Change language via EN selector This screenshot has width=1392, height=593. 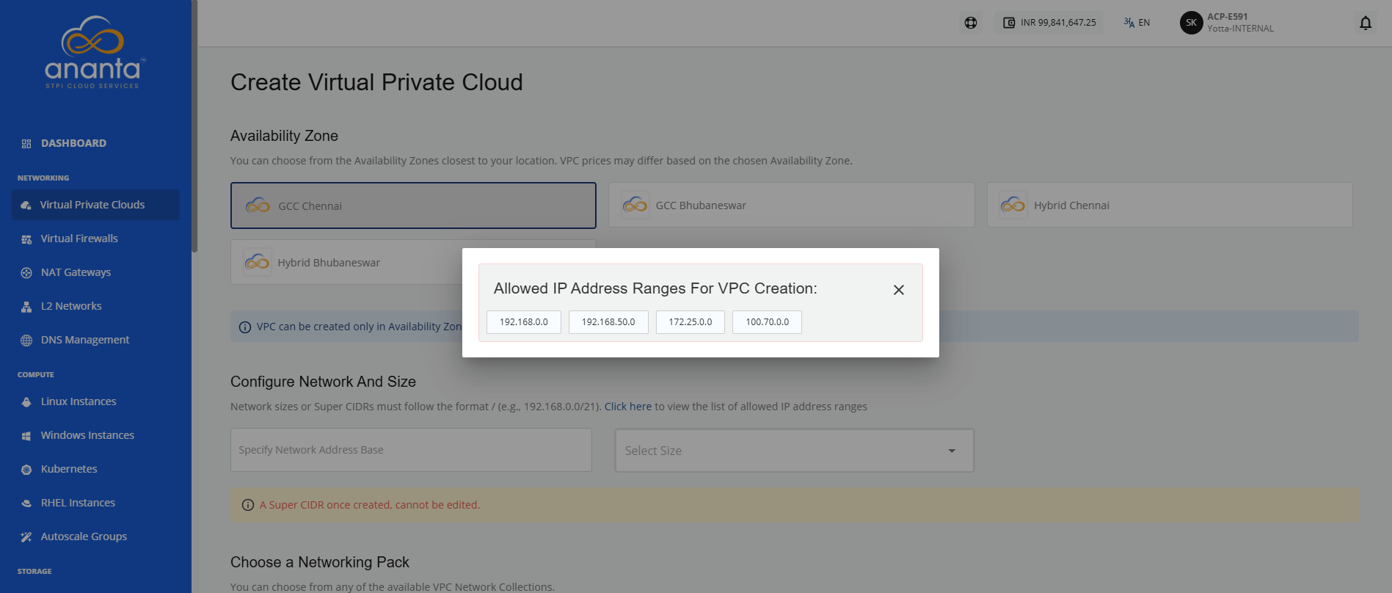point(1137,23)
